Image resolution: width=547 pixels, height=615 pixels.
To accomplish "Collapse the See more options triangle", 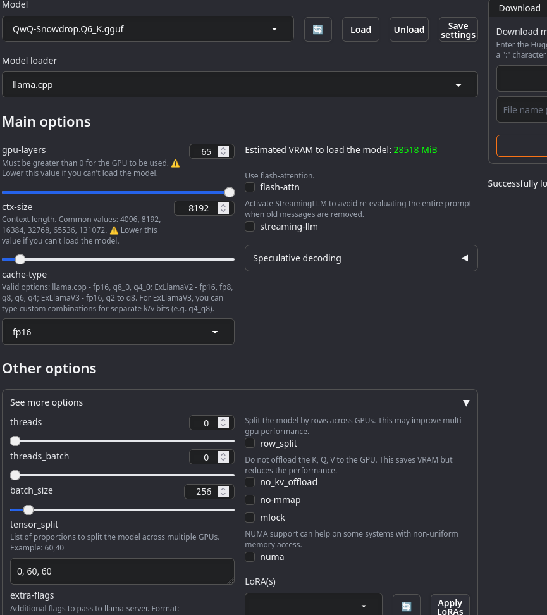I will (466, 402).
